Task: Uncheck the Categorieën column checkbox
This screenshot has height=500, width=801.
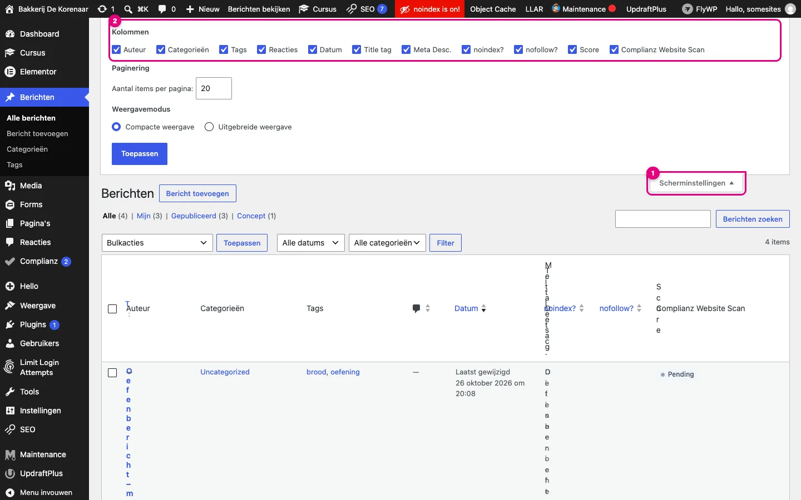Action: [x=161, y=49]
